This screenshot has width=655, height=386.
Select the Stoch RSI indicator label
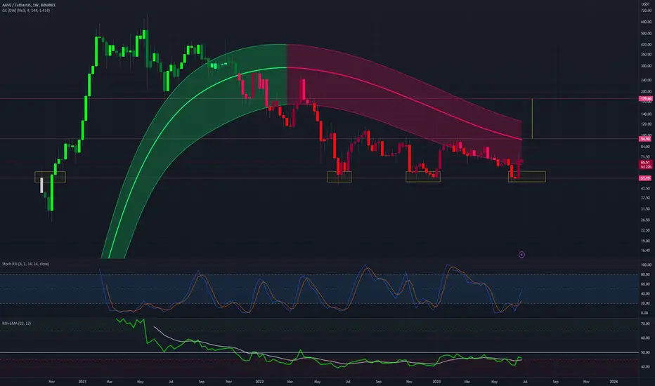click(x=25, y=264)
